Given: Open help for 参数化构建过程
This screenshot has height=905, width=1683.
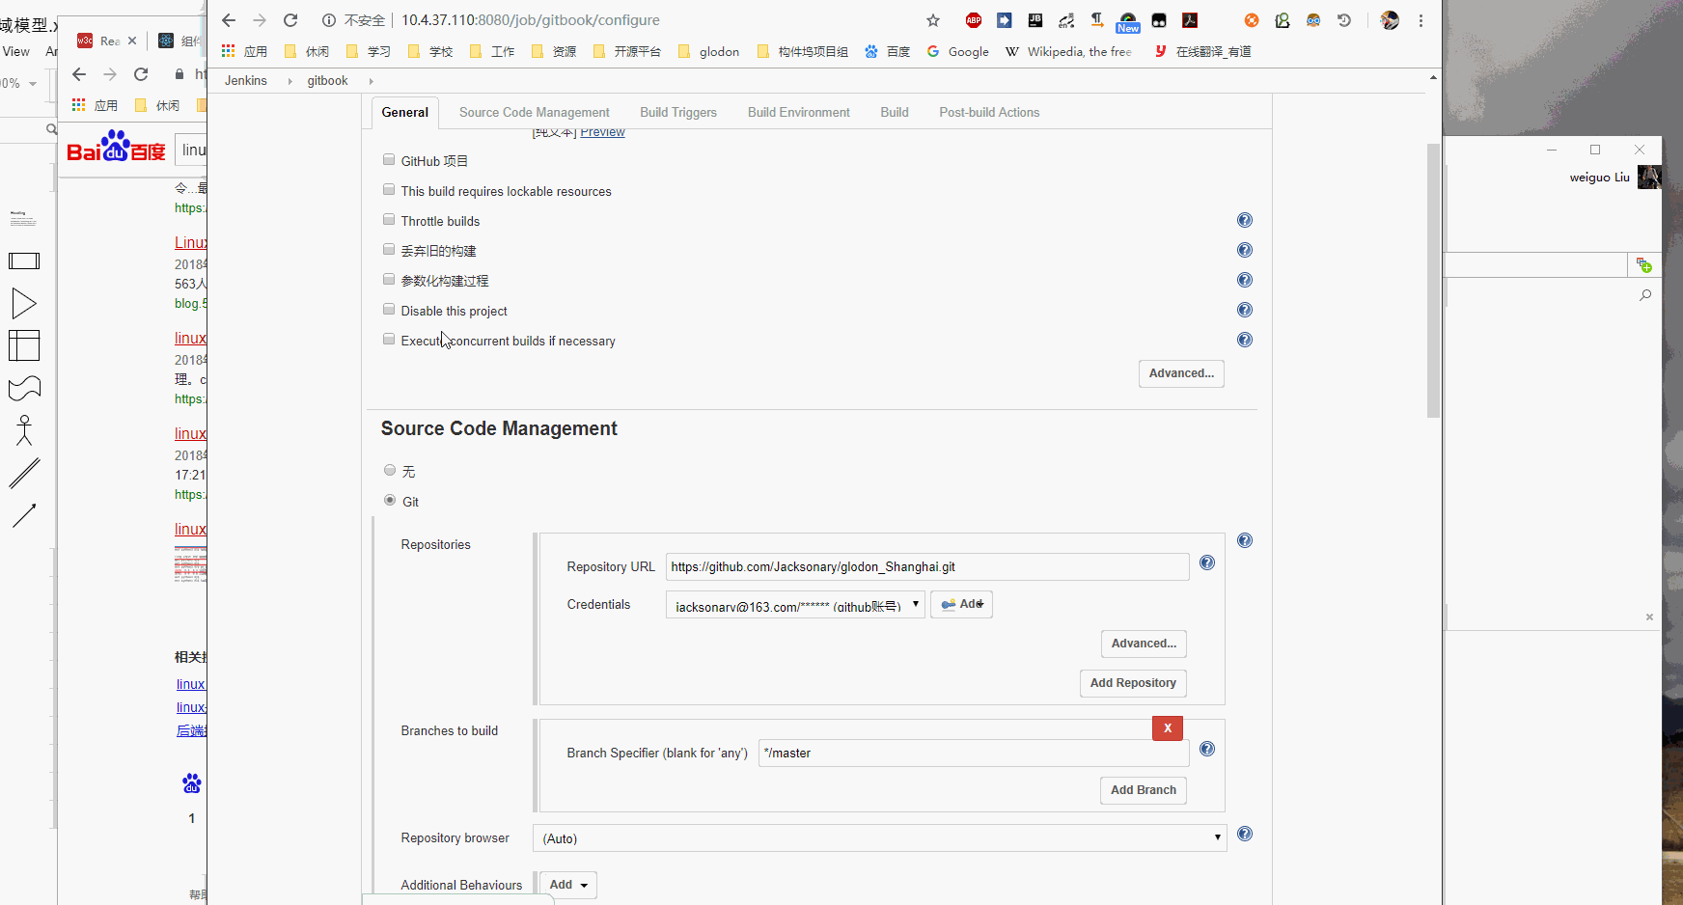Looking at the screenshot, I should [x=1245, y=280].
